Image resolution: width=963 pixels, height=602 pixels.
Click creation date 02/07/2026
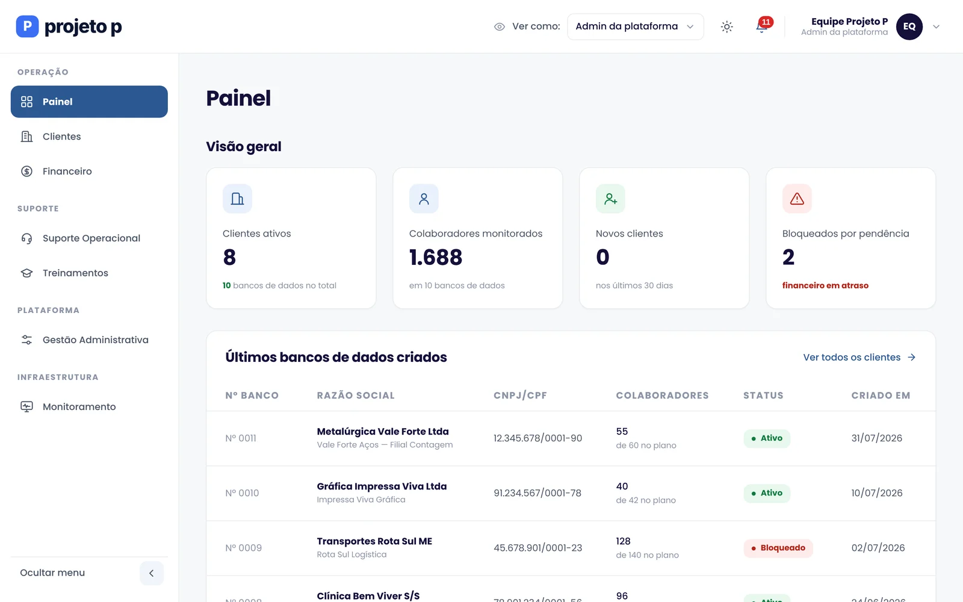[878, 548]
